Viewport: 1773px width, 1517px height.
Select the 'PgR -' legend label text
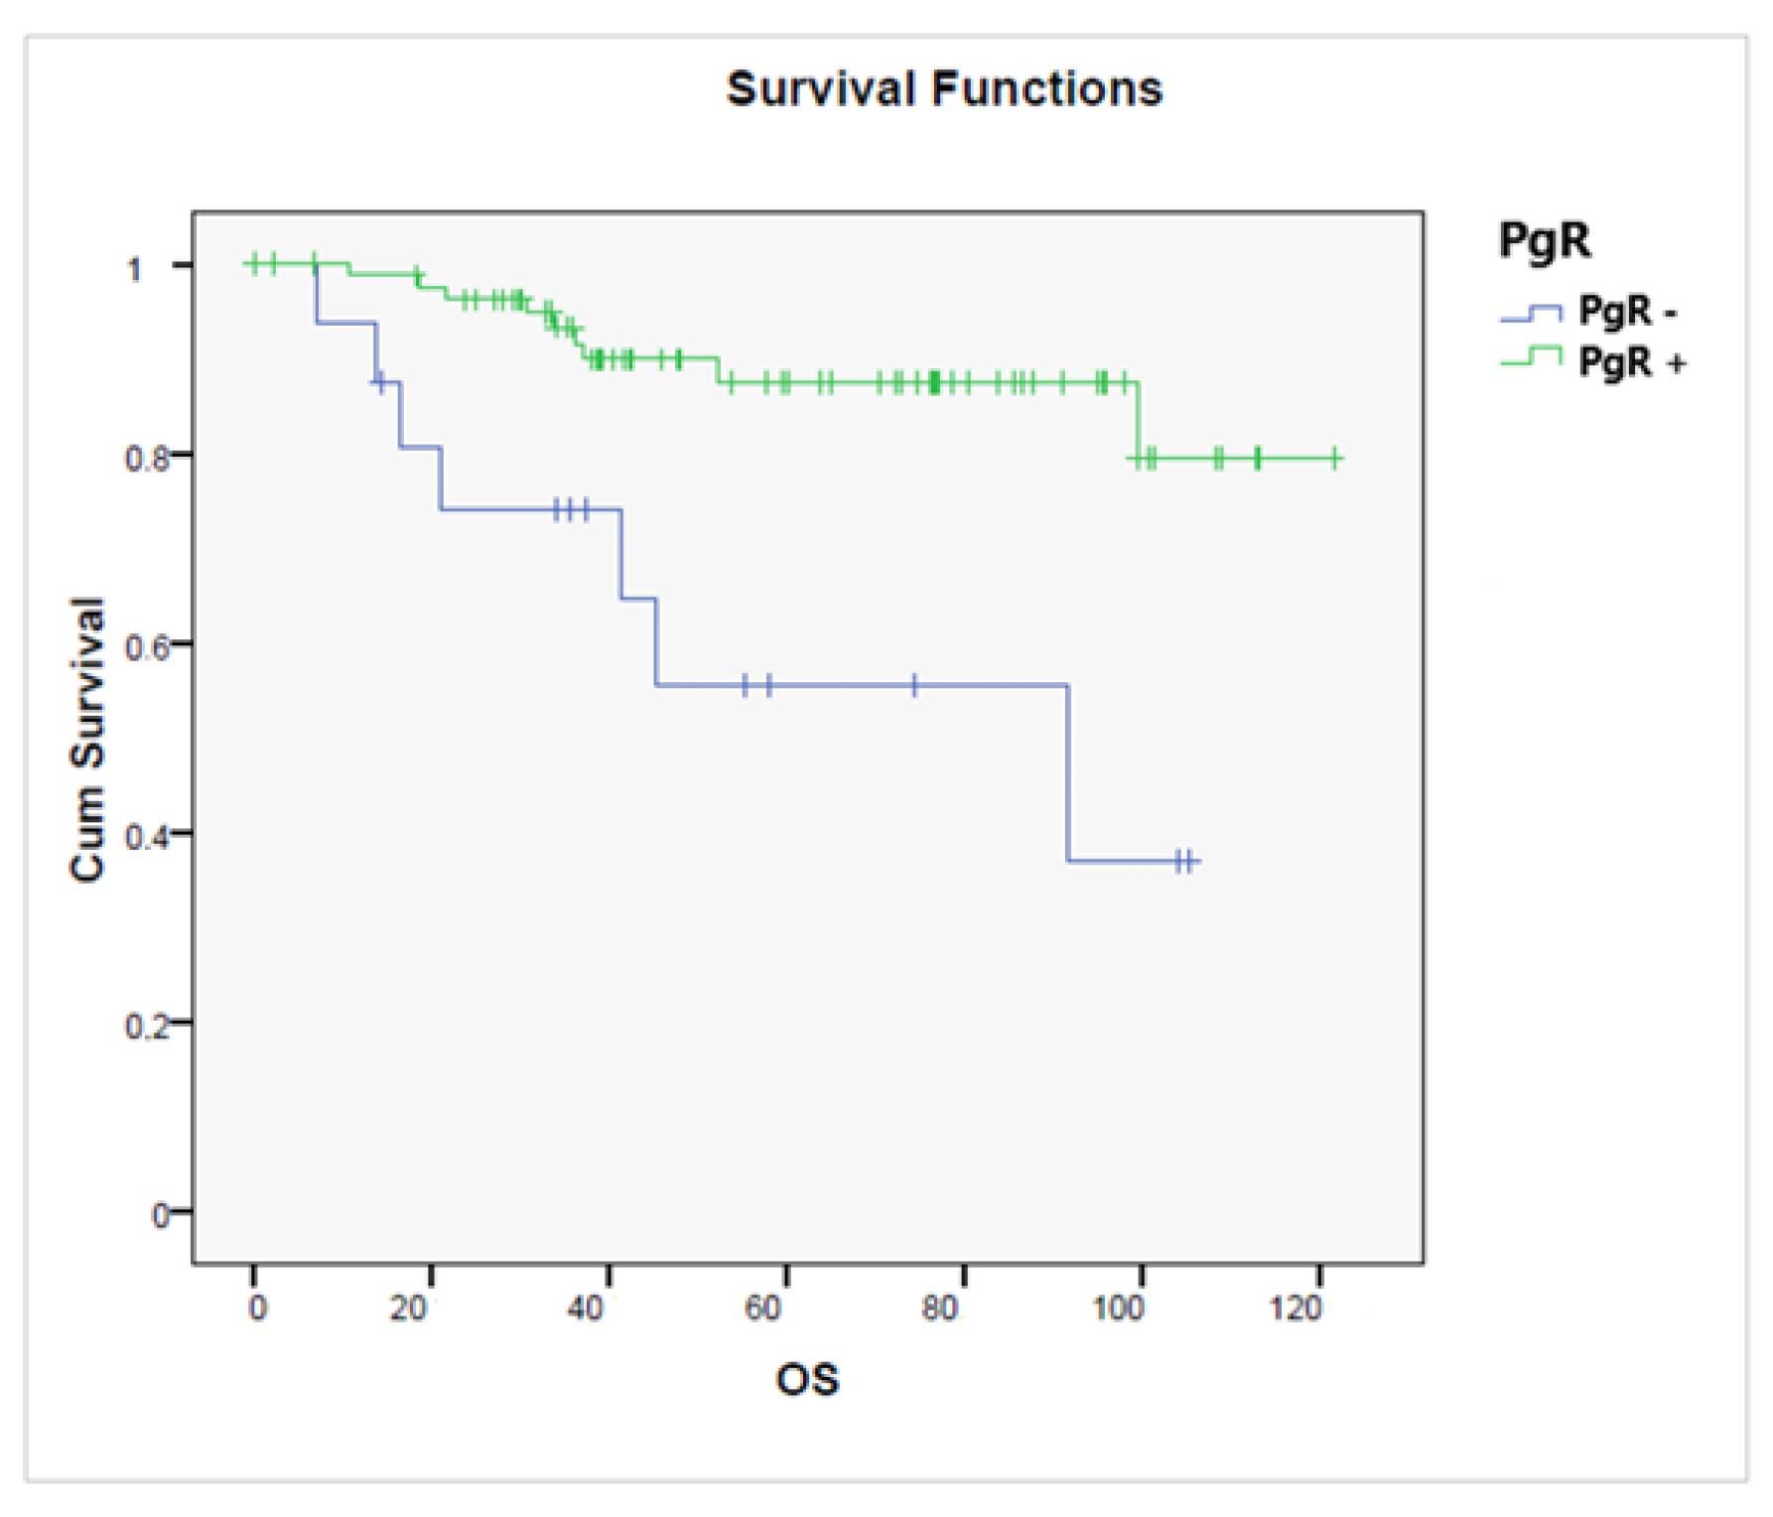1628,312
